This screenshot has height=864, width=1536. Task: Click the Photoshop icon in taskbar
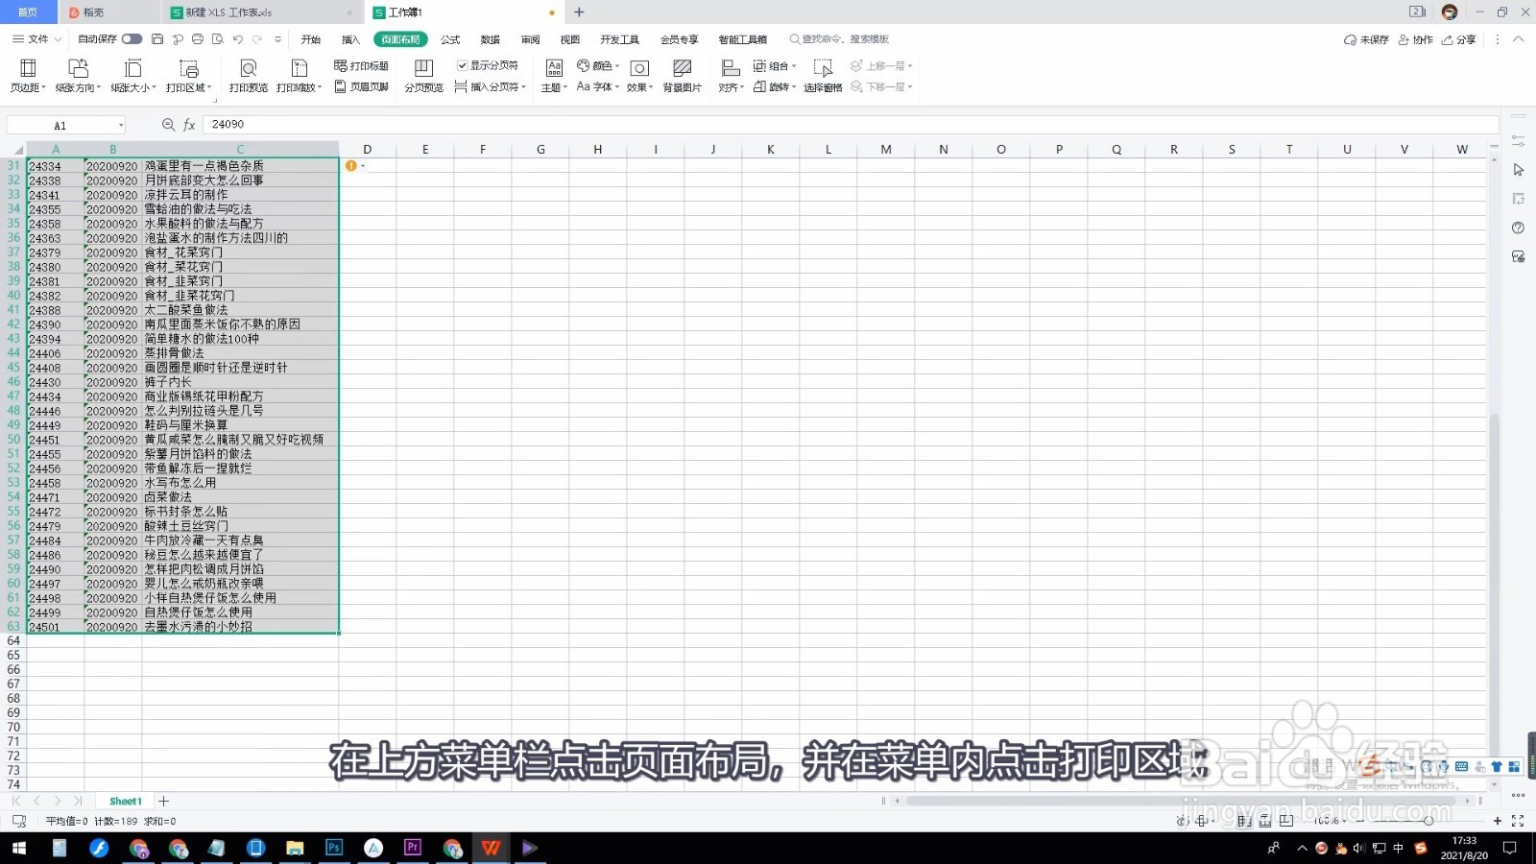pyautogui.click(x=334, y=848)
